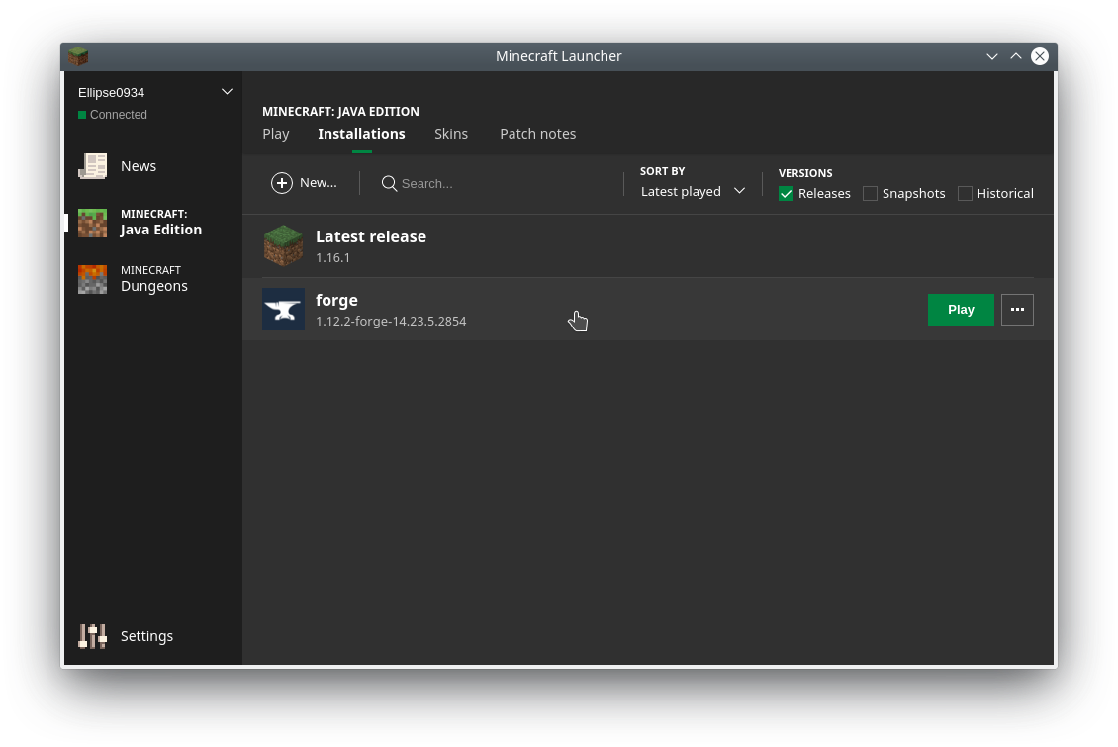
Task: Click the green Play button for forge
Action: click(x=961, y=310)
